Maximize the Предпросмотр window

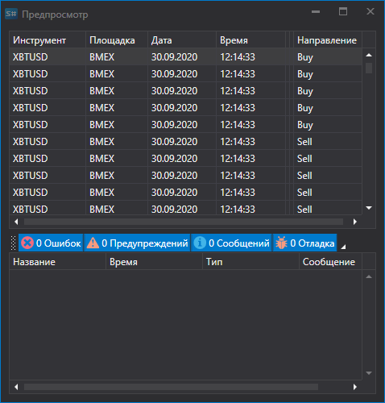(343, 11)
